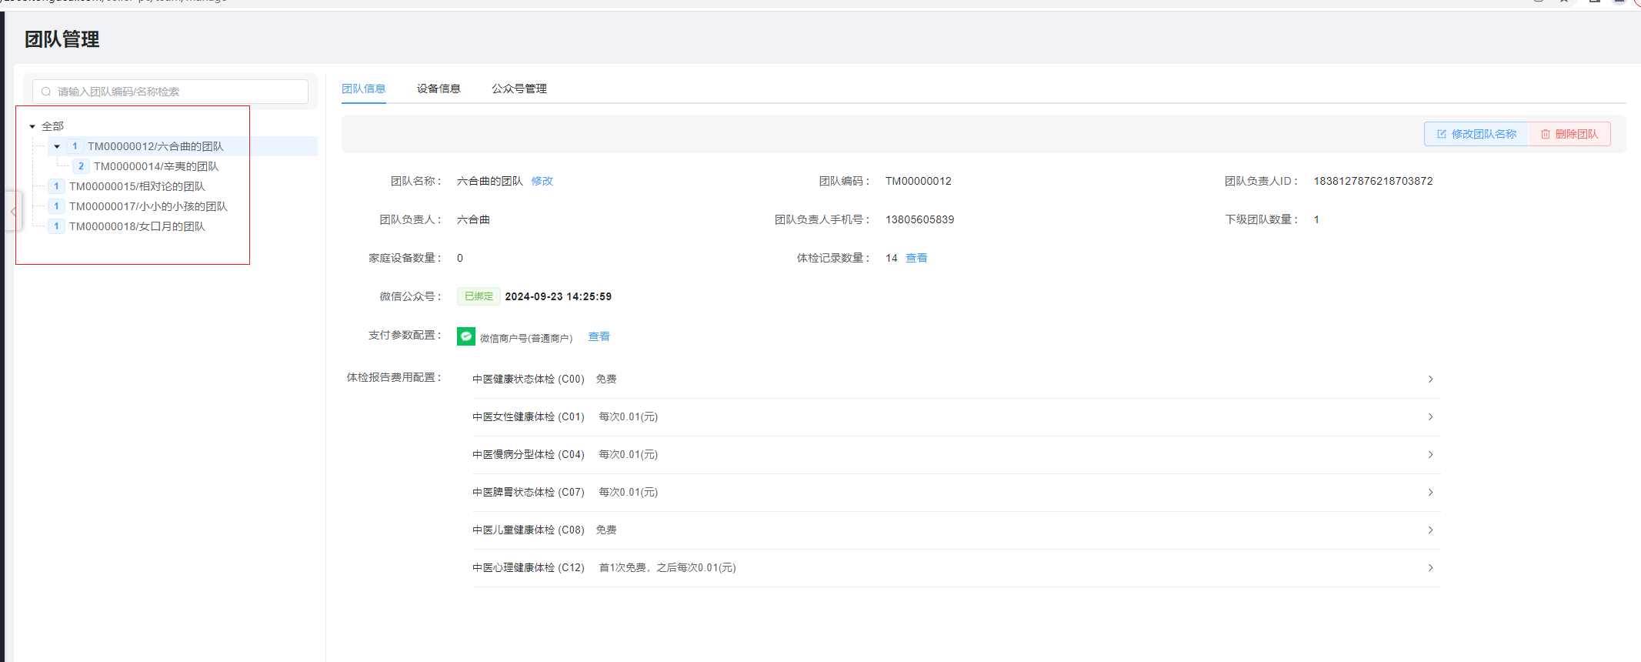The image size is (1641, 662).
Task: Select TM00000014/辛夷的团队 in the tree
Action: coord(156,166)
